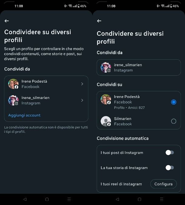Open irene_silmarien card under Condividi da
This screenshot has height=205, width=185.
point(139,67)
